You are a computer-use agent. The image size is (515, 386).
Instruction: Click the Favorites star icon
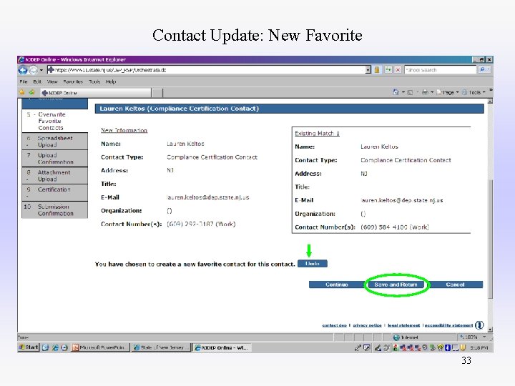click(22, 92)
